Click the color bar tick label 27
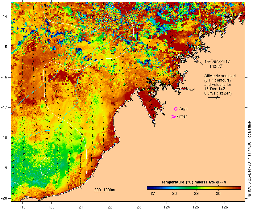 click(153, 194)
